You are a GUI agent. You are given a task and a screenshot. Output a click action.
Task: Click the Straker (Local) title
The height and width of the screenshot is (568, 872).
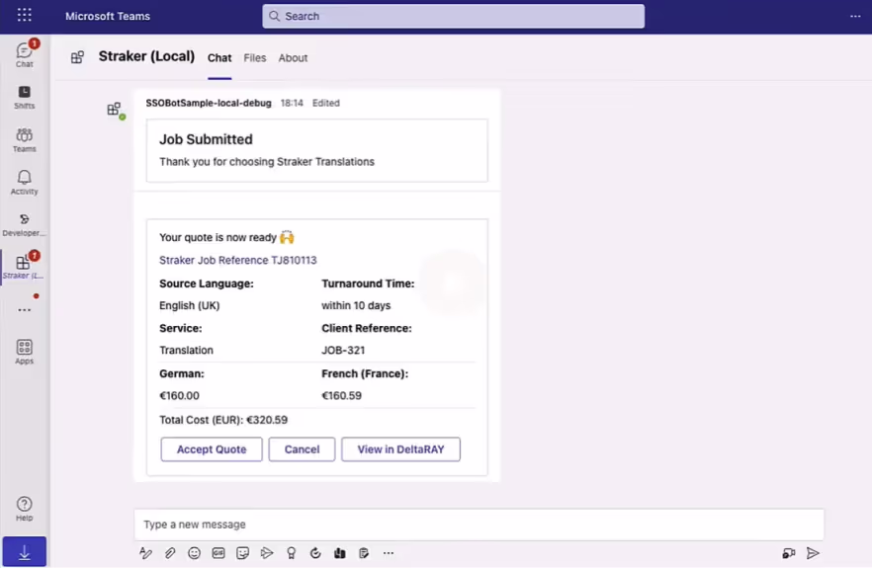click(146, 56)
